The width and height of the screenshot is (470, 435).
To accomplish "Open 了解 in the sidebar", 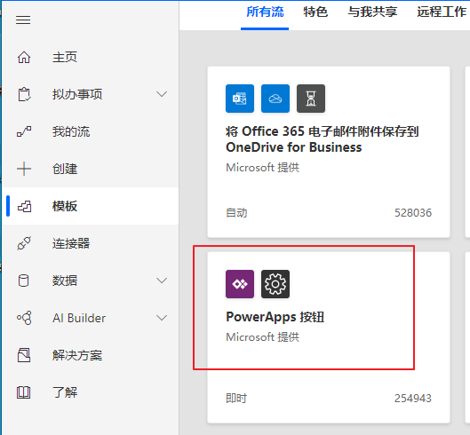I will point(65,392).
